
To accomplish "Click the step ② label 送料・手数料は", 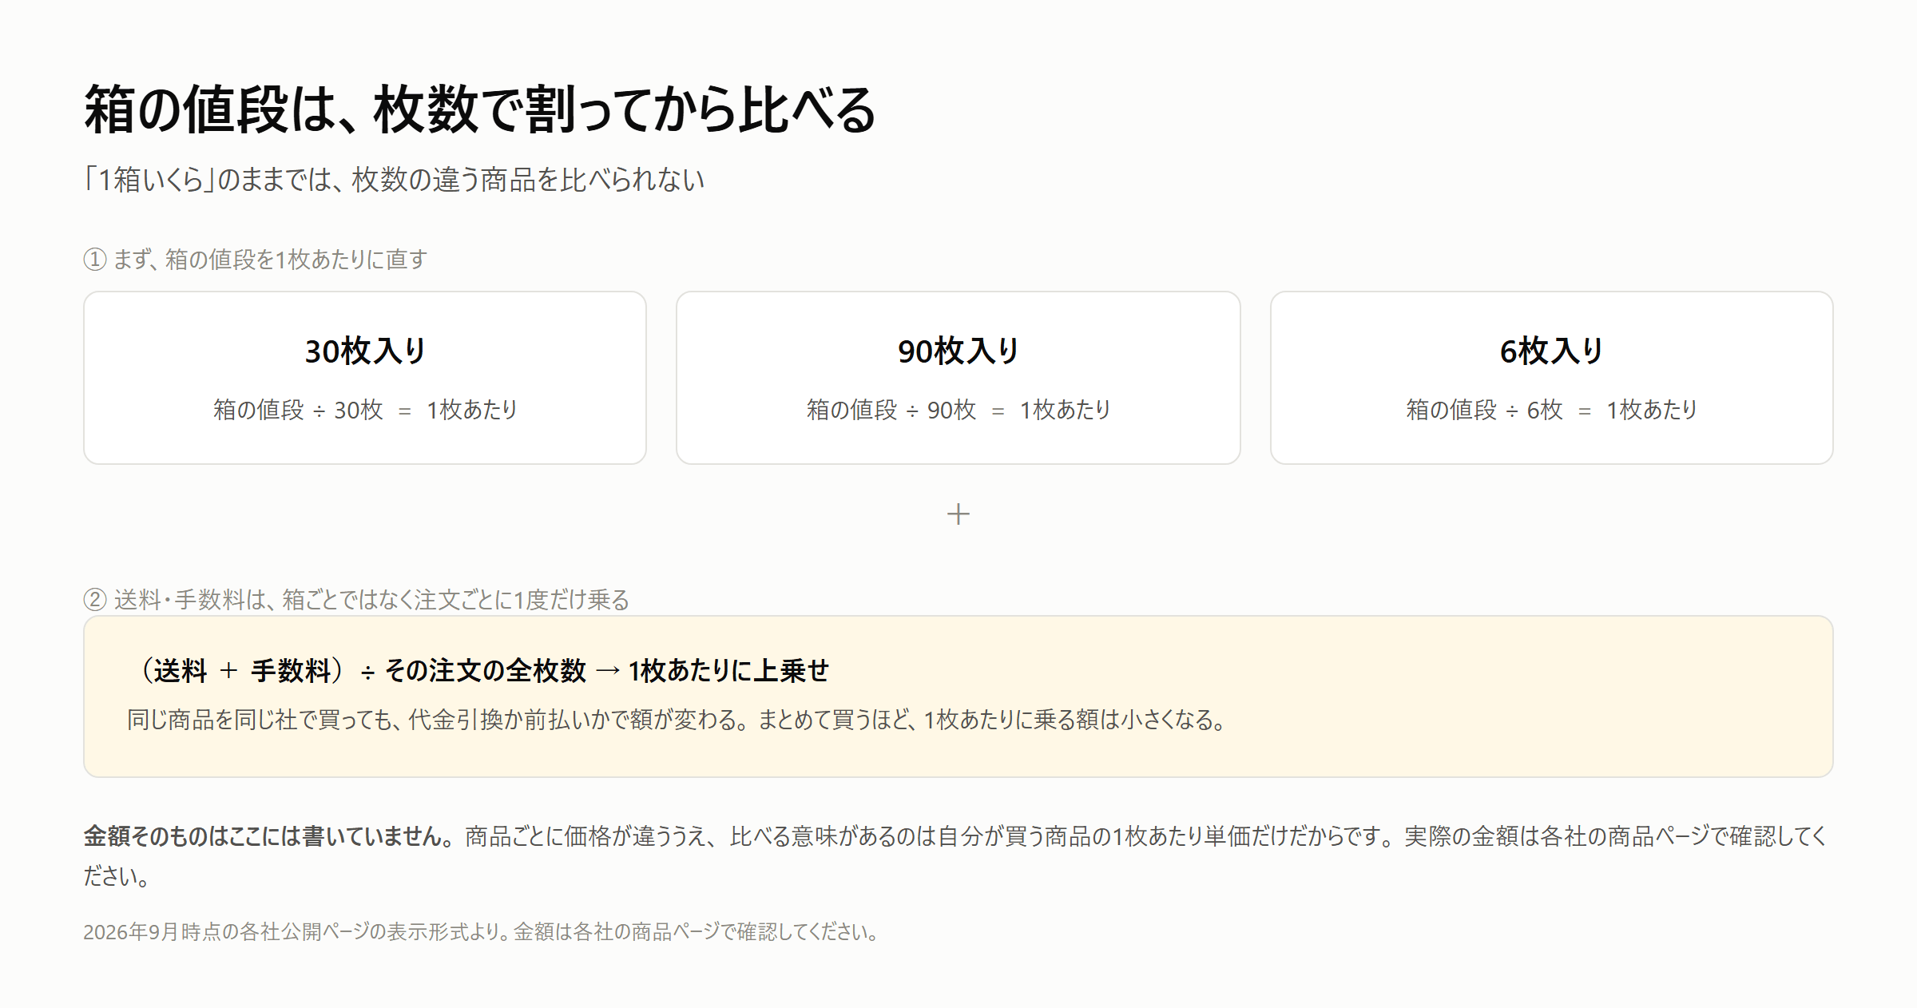I will 356,599.
